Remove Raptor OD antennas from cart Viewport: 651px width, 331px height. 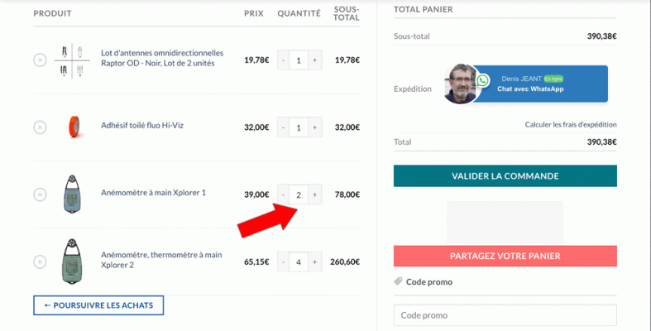[40, 60]
